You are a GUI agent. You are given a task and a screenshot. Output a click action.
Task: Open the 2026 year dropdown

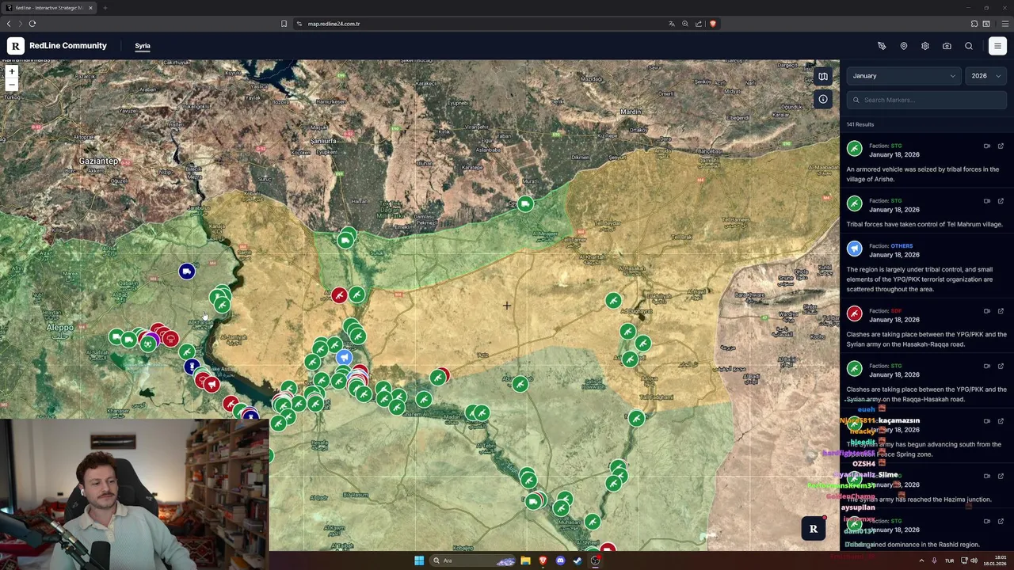pyautogui.click(x=986, y=76)
